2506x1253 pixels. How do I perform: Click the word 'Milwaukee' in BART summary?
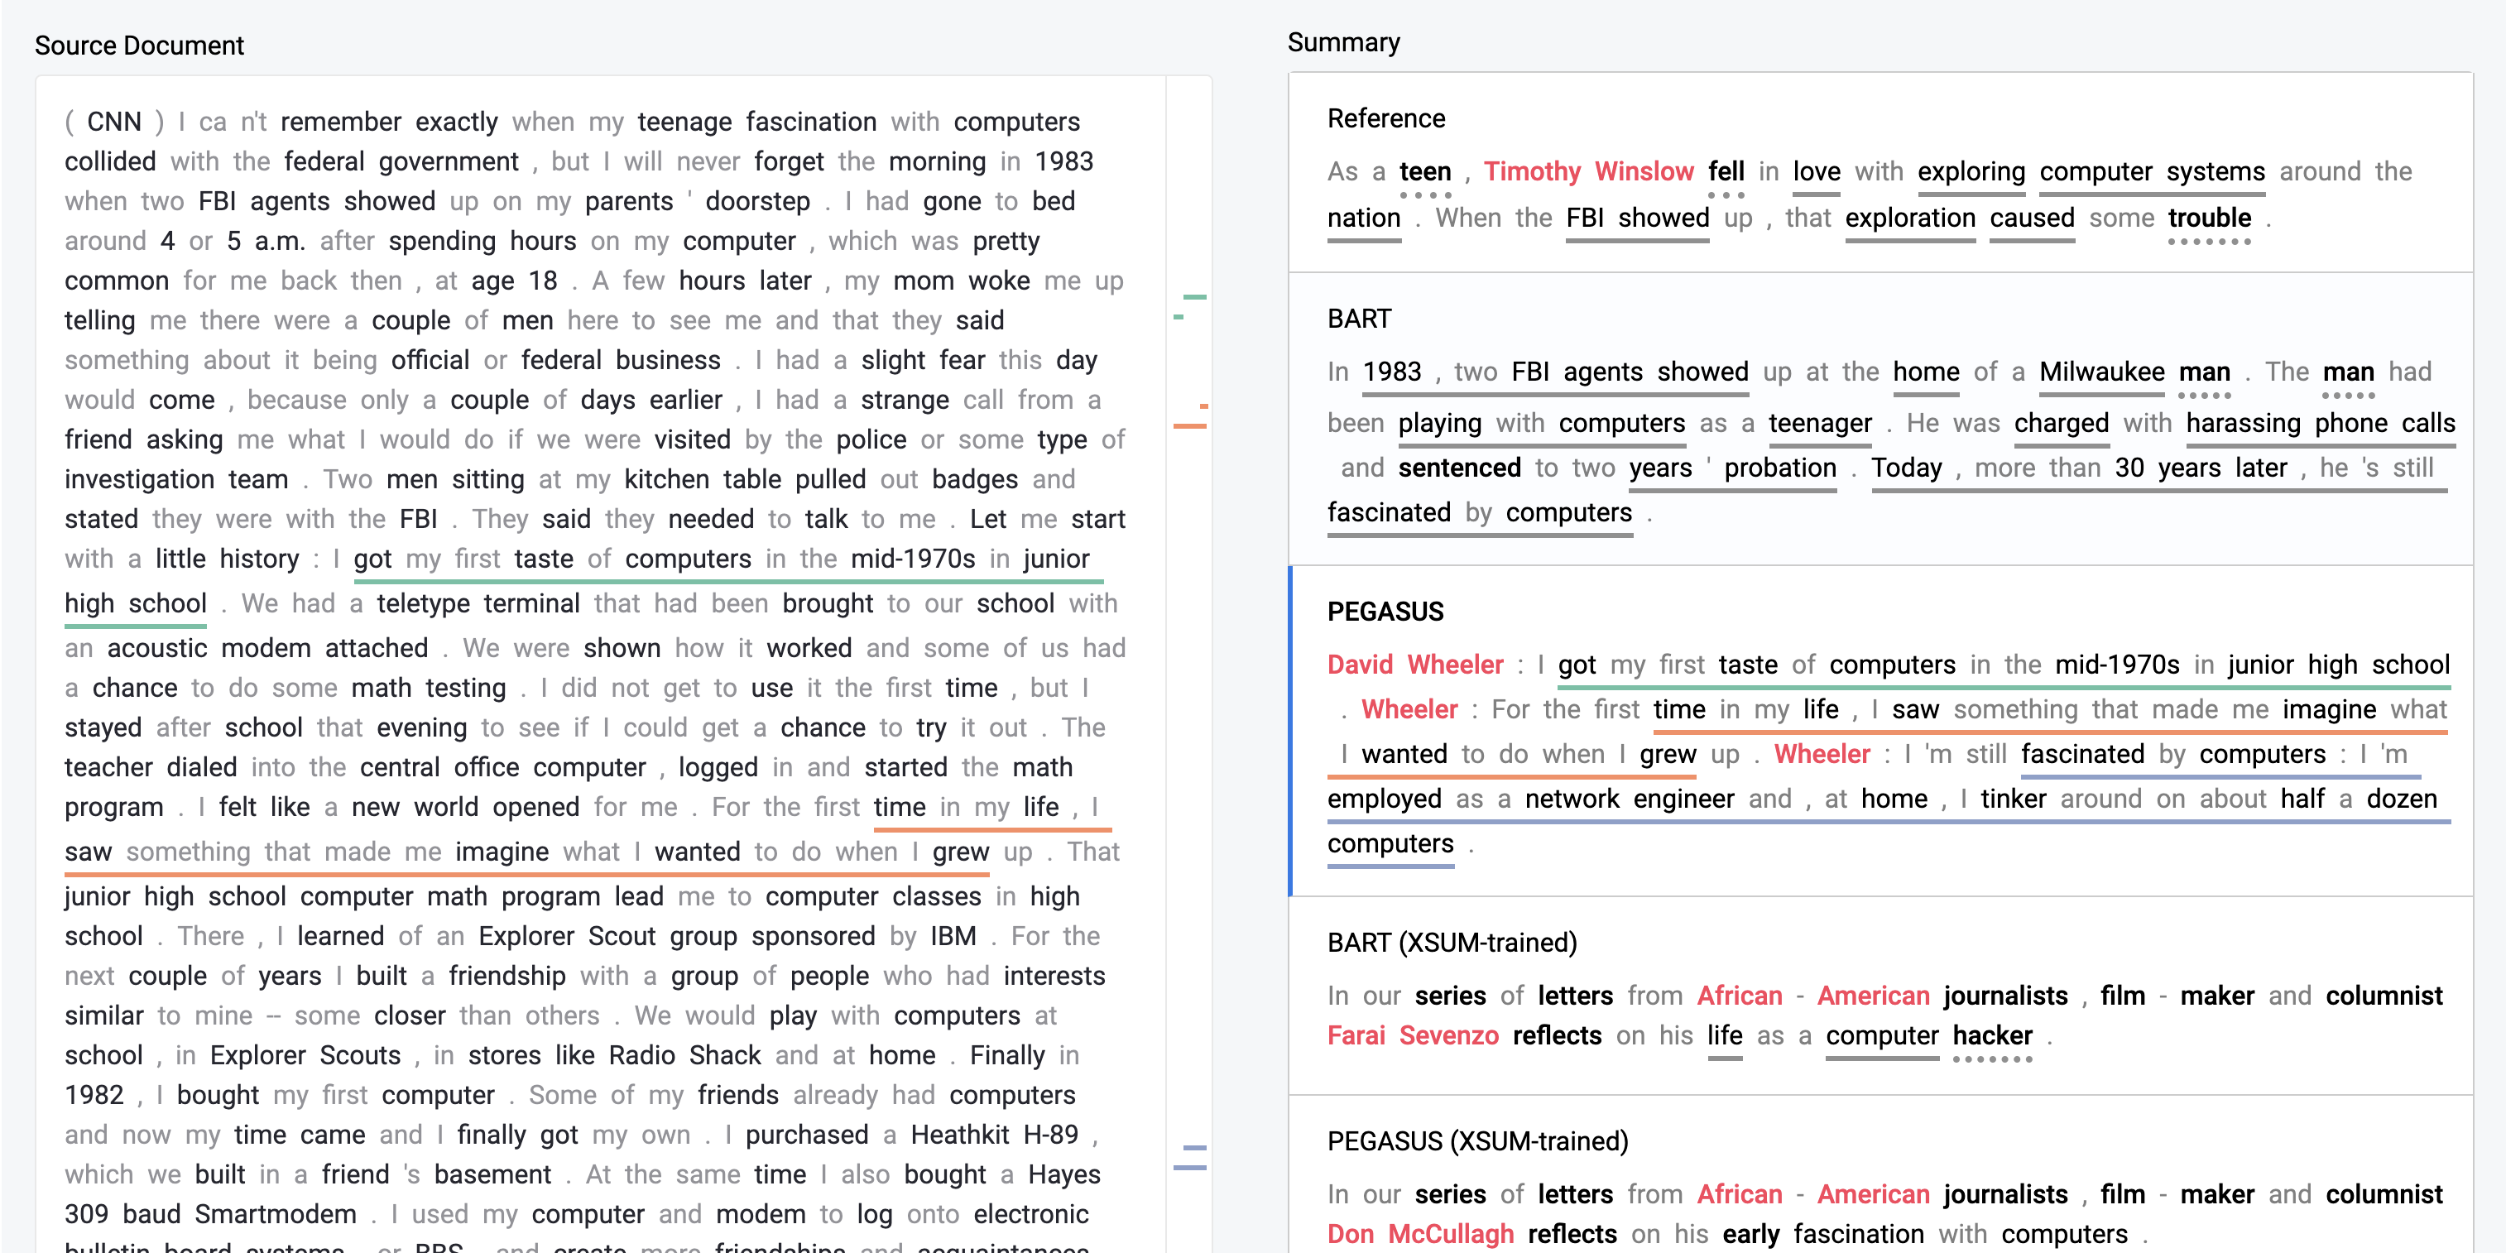point(2101,372)
